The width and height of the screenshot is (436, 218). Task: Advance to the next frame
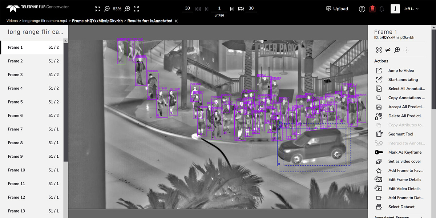tap(231, 9)
